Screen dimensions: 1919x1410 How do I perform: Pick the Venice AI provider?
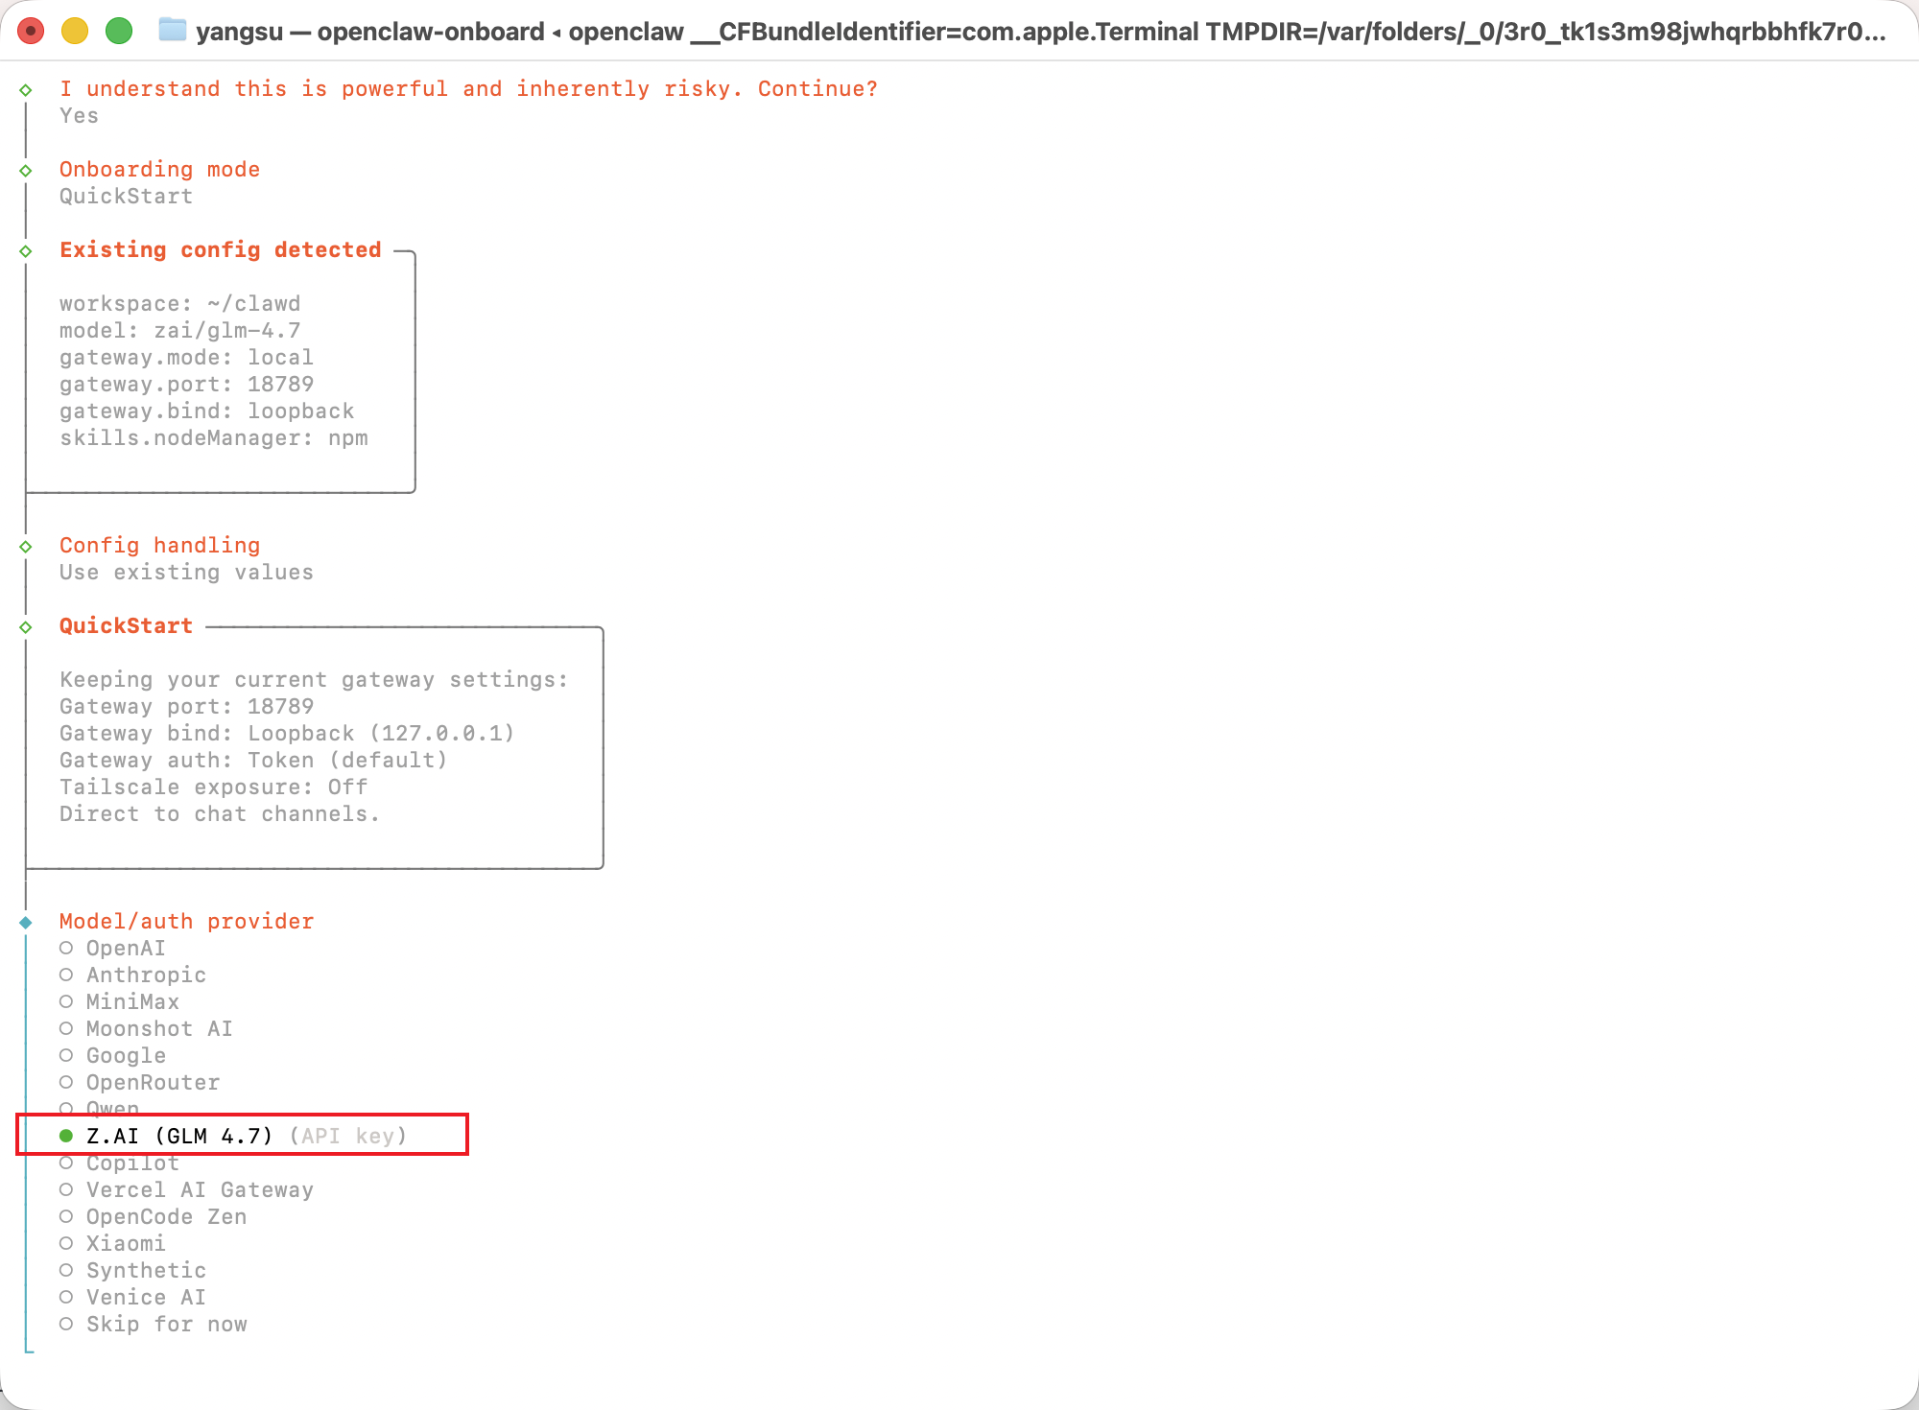[x=145, y=1298]
